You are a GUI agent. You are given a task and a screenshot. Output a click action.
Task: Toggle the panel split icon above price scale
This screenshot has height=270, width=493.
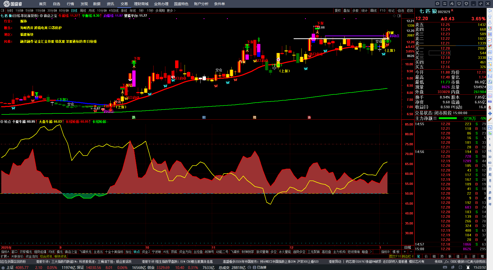pyautogui.click(x=399, y=16)
